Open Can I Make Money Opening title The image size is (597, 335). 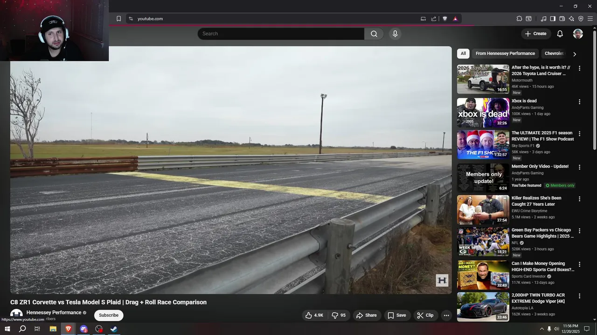click(x=543, y=266)
